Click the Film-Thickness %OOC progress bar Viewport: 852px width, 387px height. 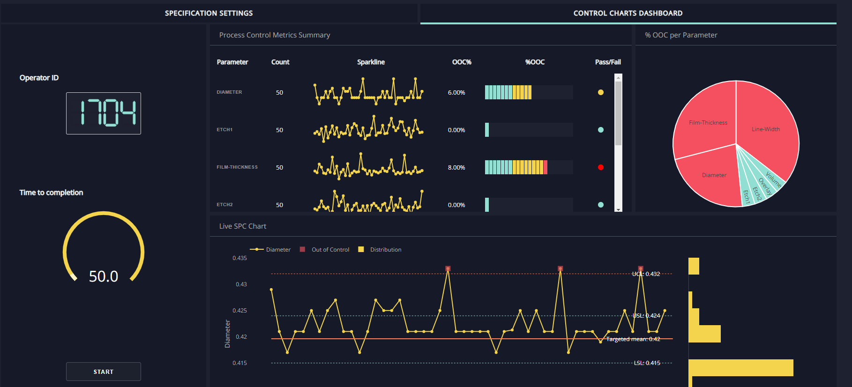coord(529,167)
